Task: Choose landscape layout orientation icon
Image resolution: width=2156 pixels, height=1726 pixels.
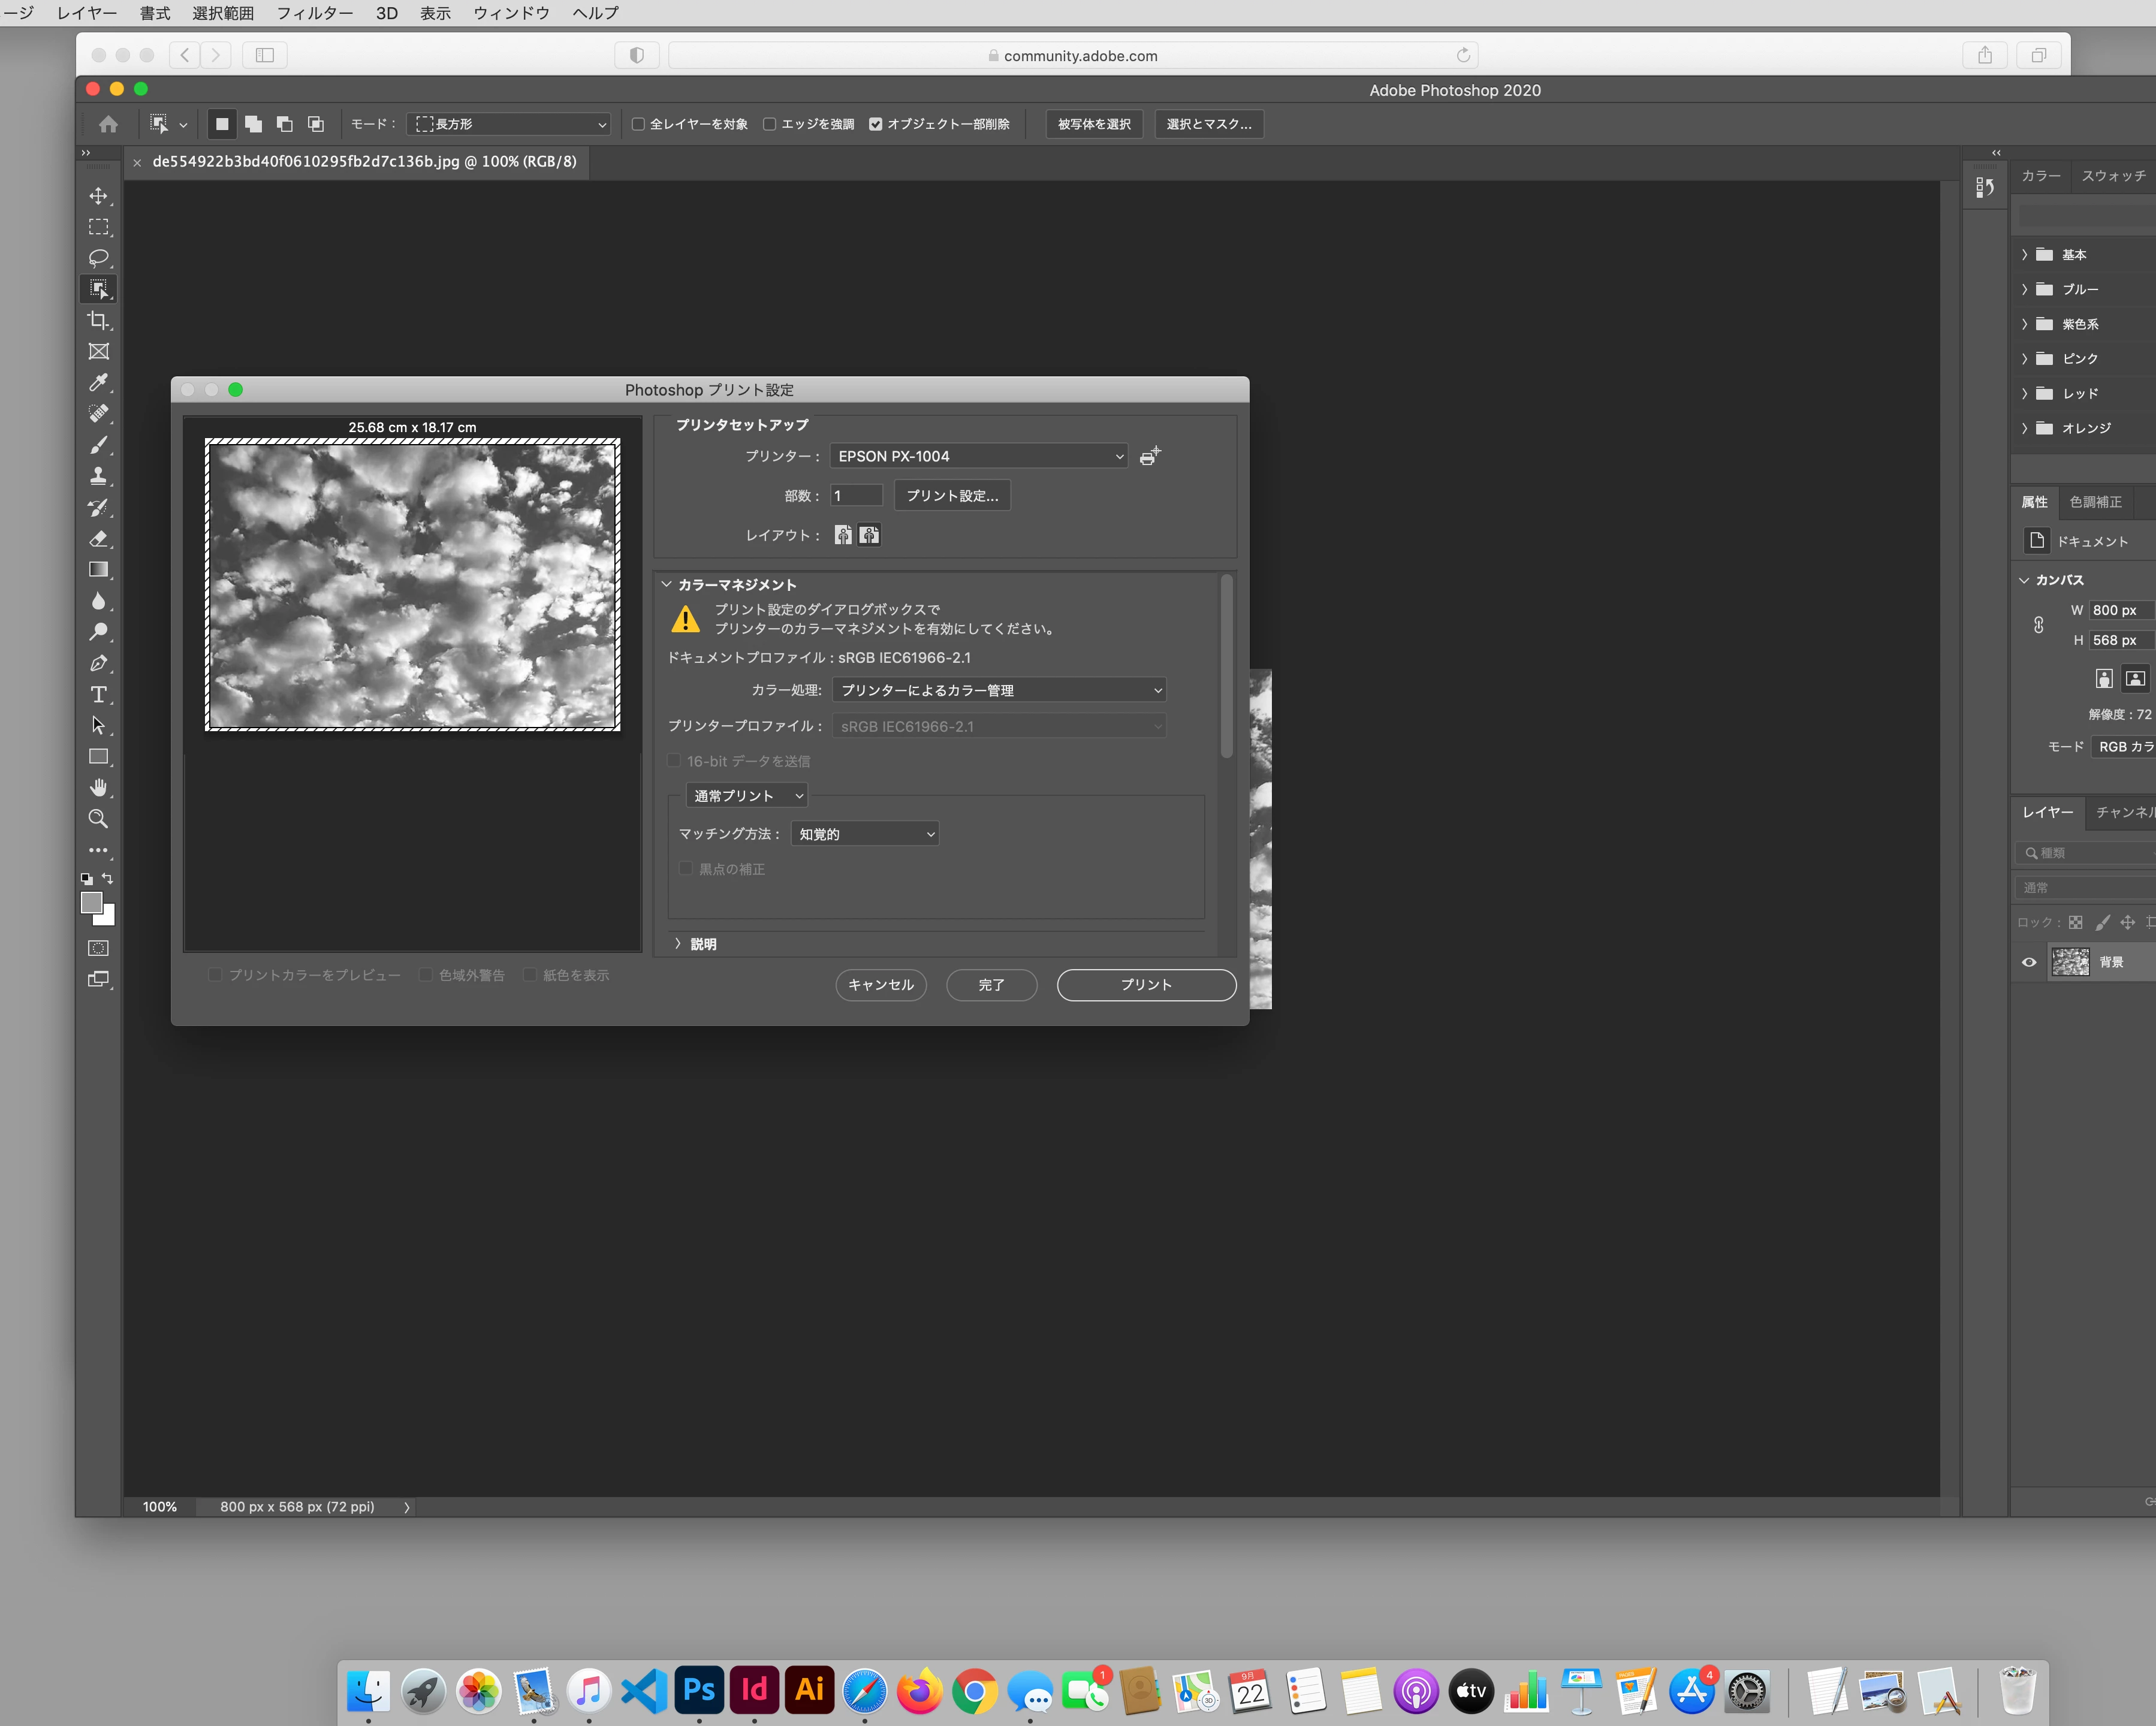Action: [870, 535]
